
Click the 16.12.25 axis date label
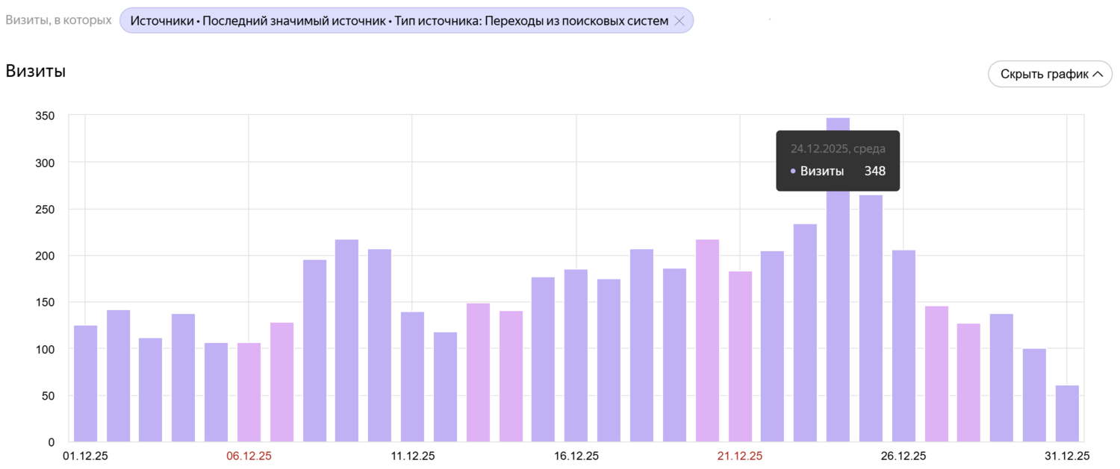[576, 456]
